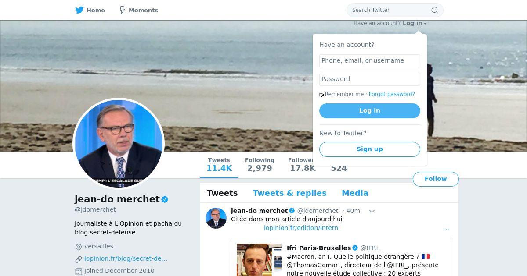Viewport: 527px width, 276px height.
Task: Switch to the Tweets & replies tab
Action: point(290,193)
